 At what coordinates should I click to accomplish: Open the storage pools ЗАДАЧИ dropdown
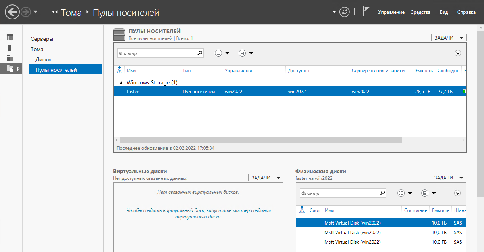pos(449,38)
